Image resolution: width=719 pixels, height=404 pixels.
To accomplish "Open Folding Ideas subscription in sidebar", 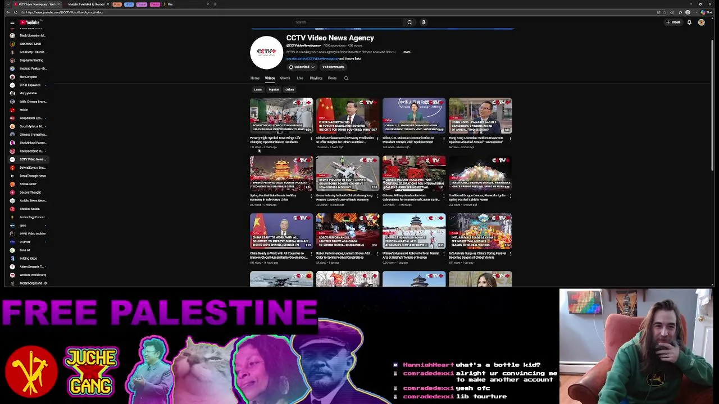I will tap(28, 258).
